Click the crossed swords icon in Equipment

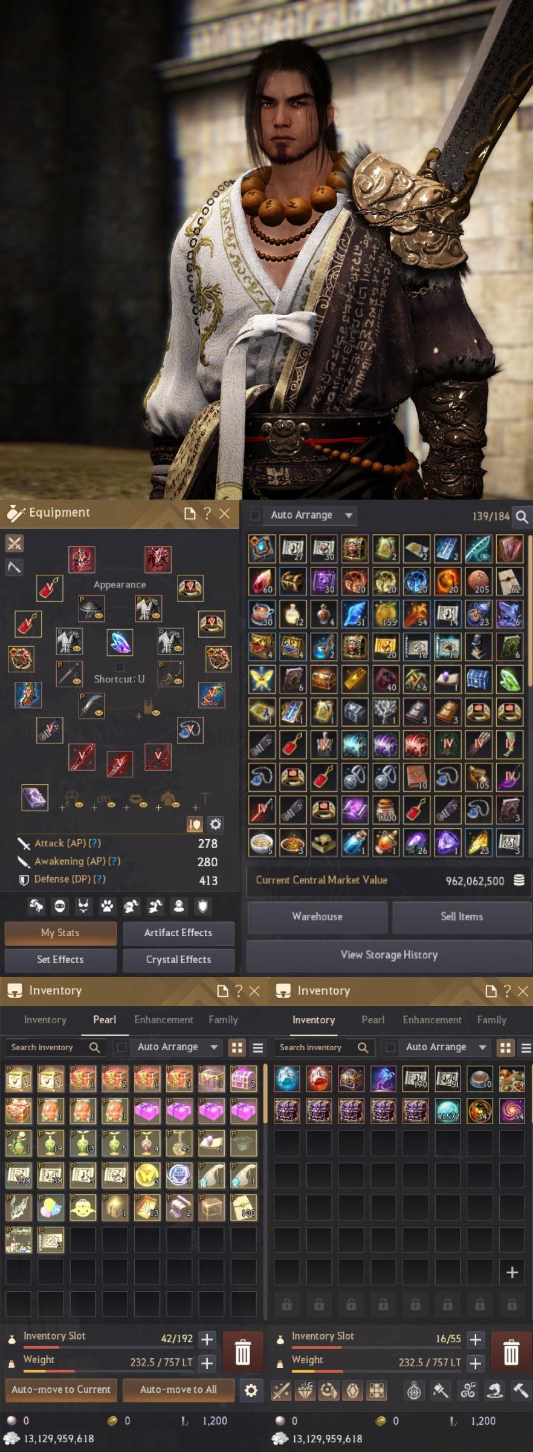coord(15,543)
